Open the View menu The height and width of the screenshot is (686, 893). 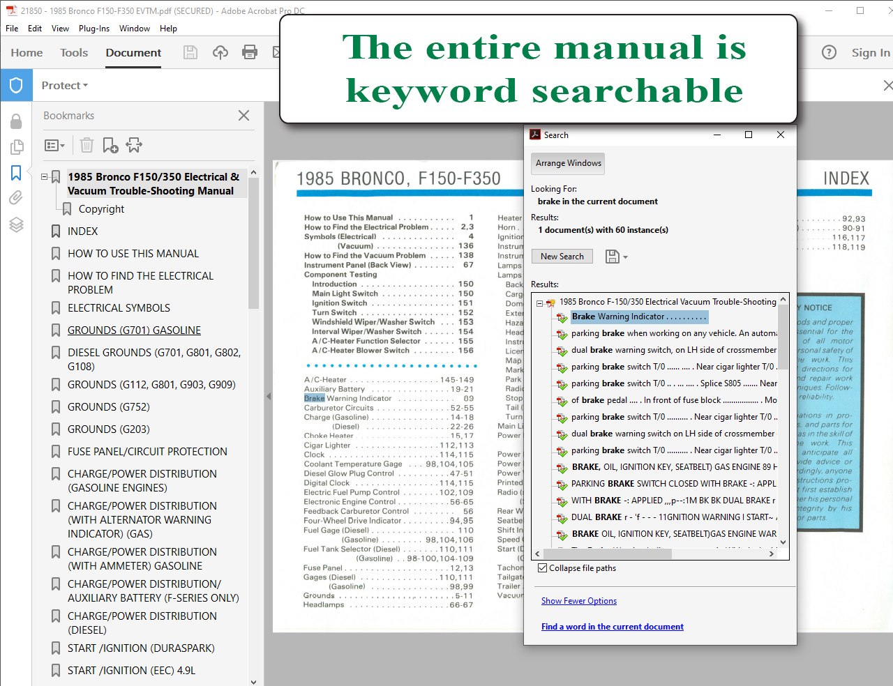[x=60, y=29]
